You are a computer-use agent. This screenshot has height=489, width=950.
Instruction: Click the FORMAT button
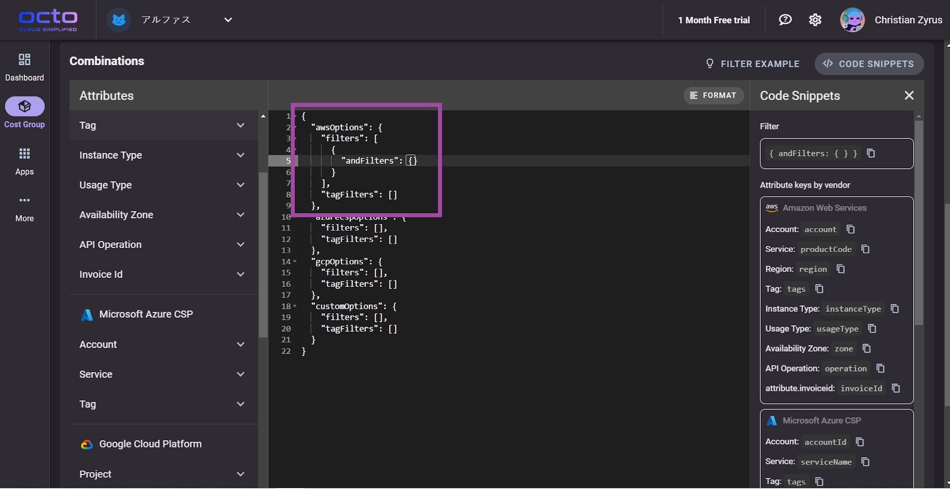713,95
